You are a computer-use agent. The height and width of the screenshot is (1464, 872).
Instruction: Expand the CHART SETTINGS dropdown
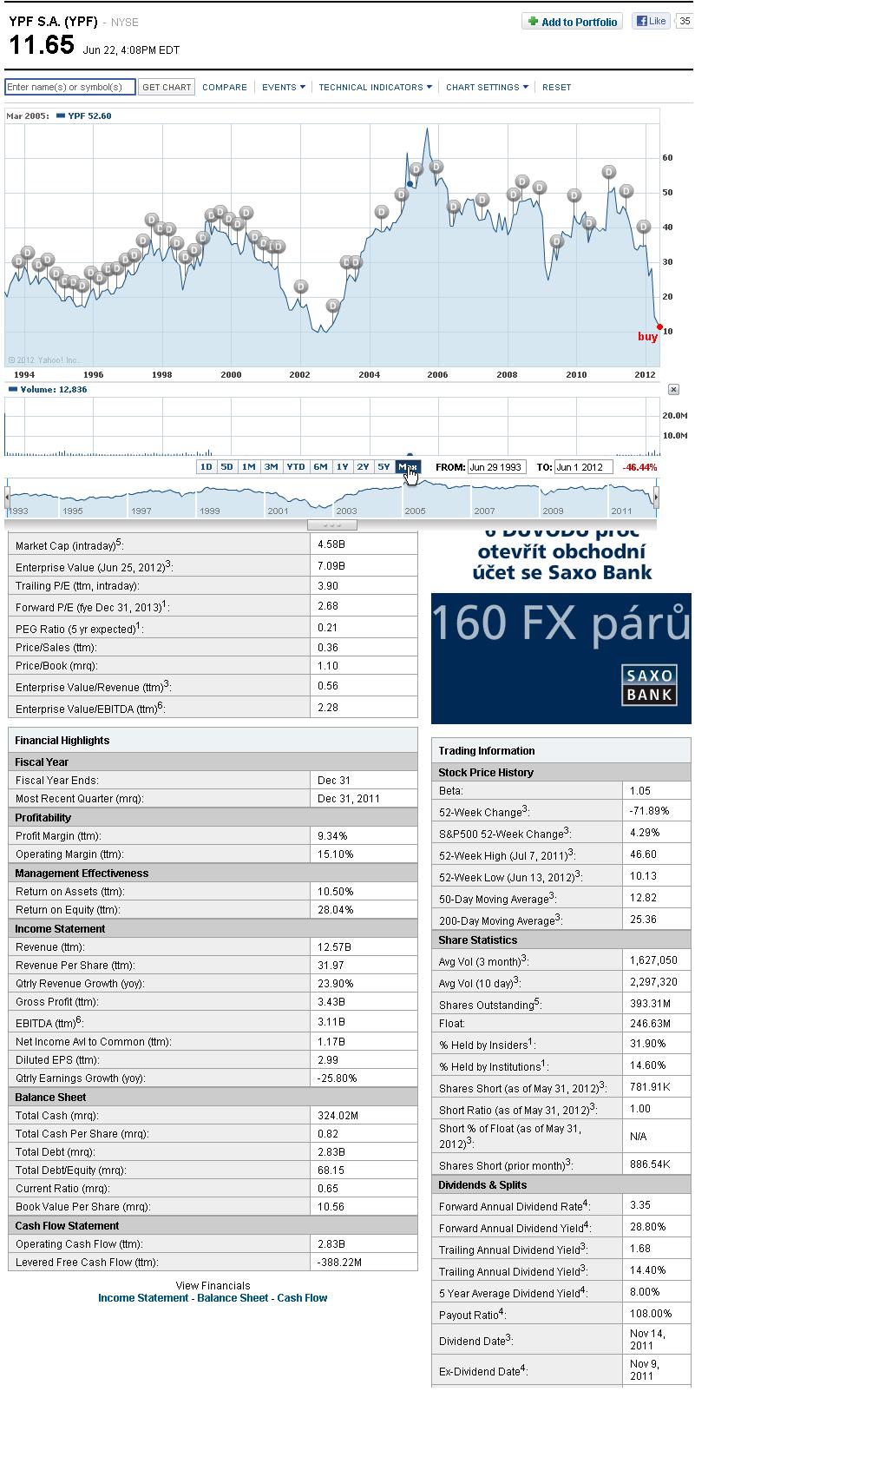pos(487,87)
